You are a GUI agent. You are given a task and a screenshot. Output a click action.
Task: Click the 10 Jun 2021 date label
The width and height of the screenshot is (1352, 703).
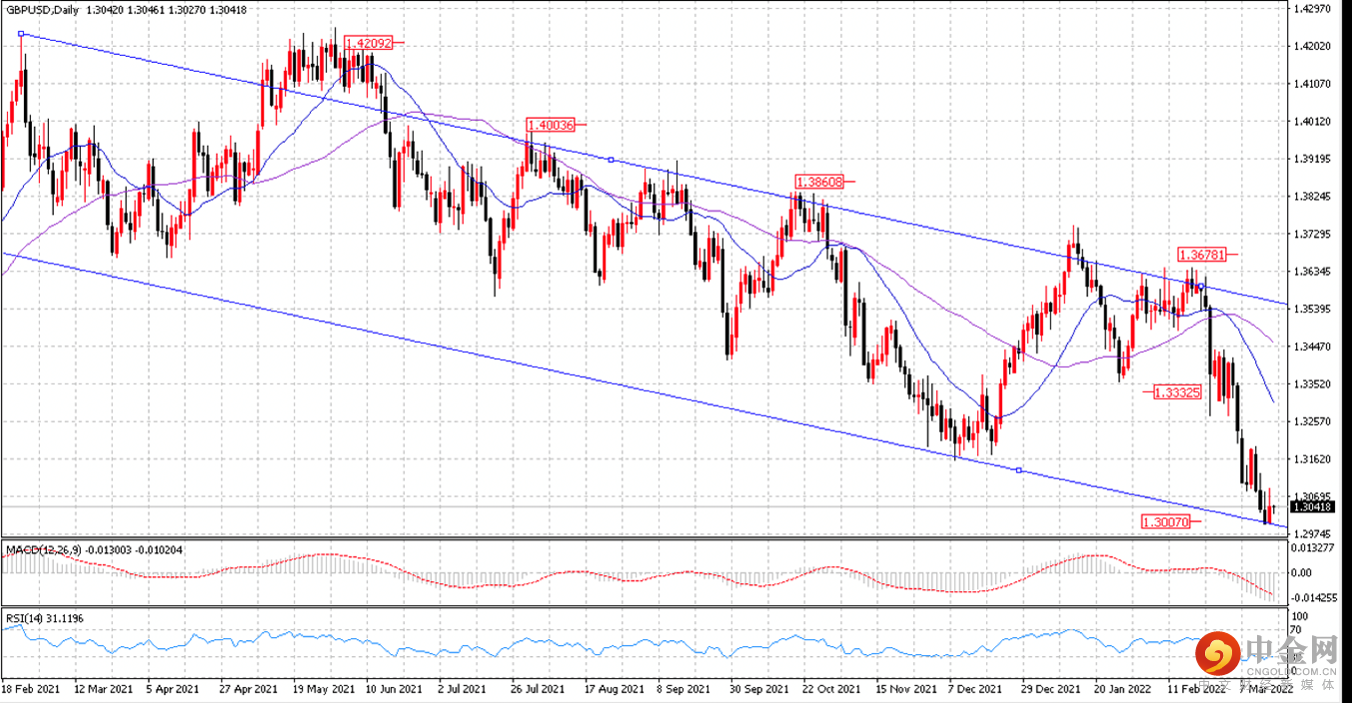[x=392, y=689]
